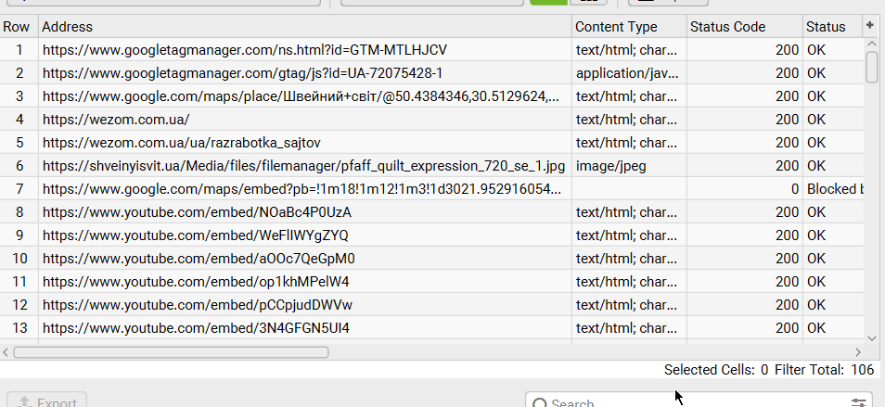
Task: Click the Export button
Action: [x=46, y=401]
